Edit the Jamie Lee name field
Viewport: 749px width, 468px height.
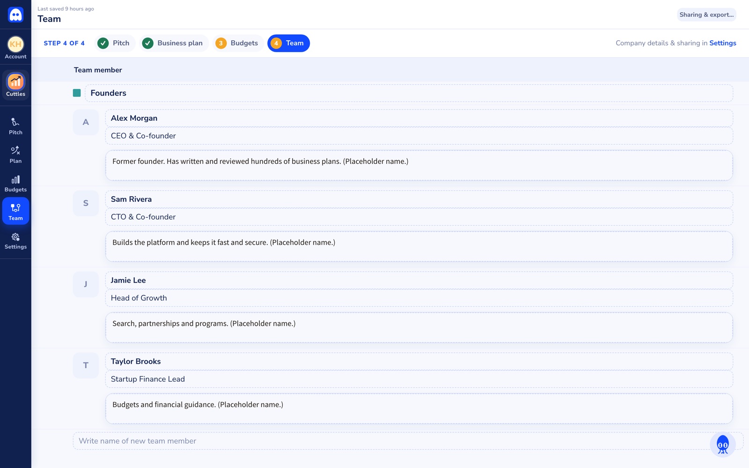click(419, 280)
